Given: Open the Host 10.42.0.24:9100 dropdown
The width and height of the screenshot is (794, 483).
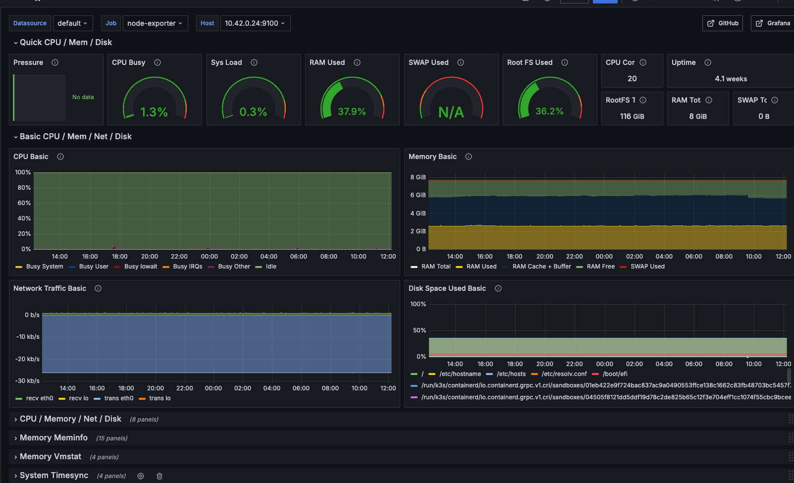Looking at the screenshot, I should [255, 23].
